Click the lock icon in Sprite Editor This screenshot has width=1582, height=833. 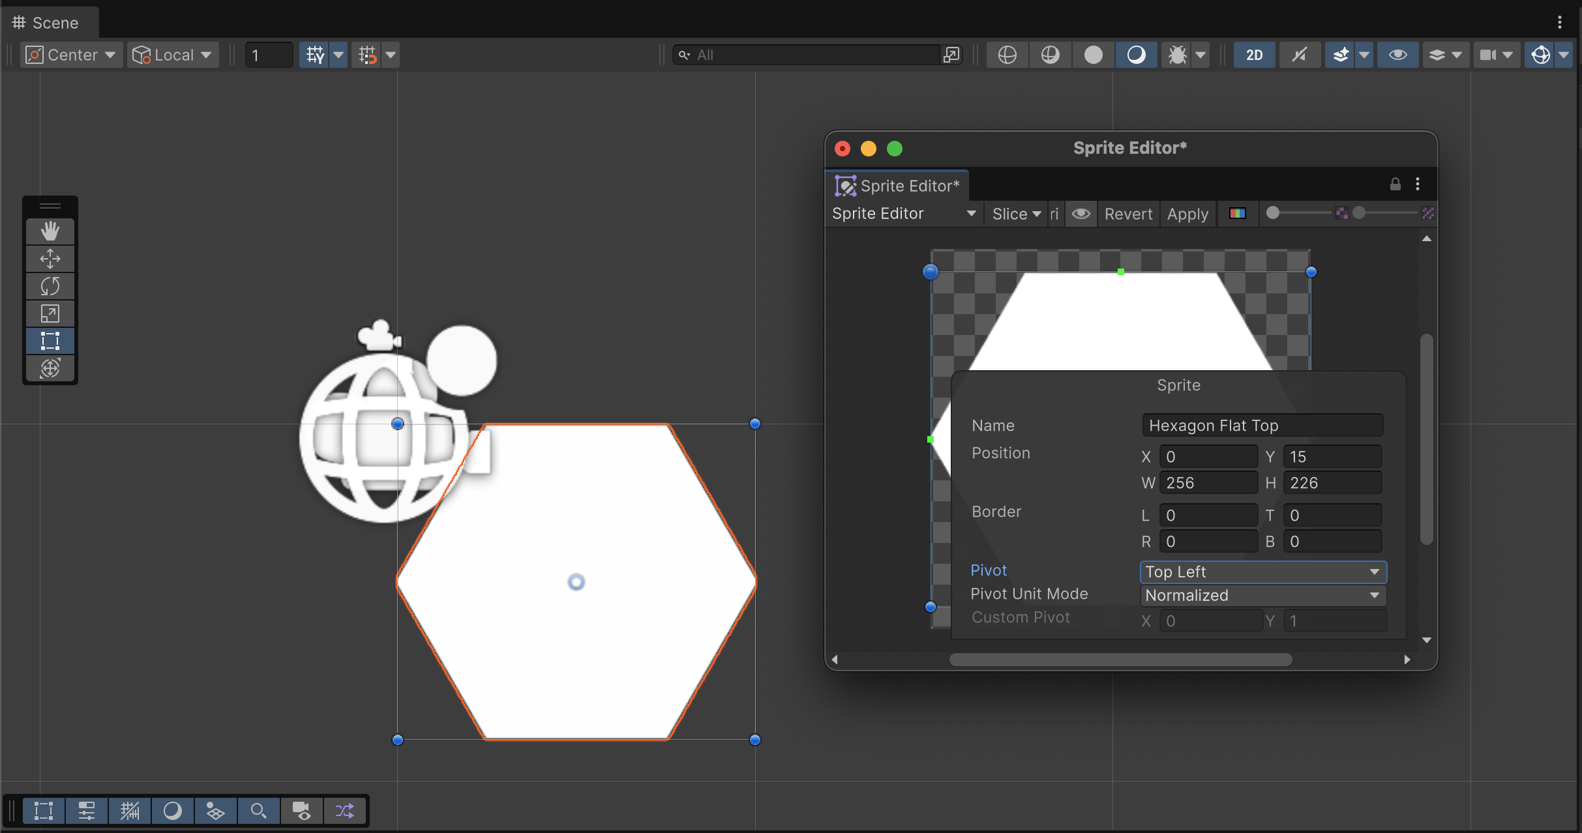[1395, 184]
